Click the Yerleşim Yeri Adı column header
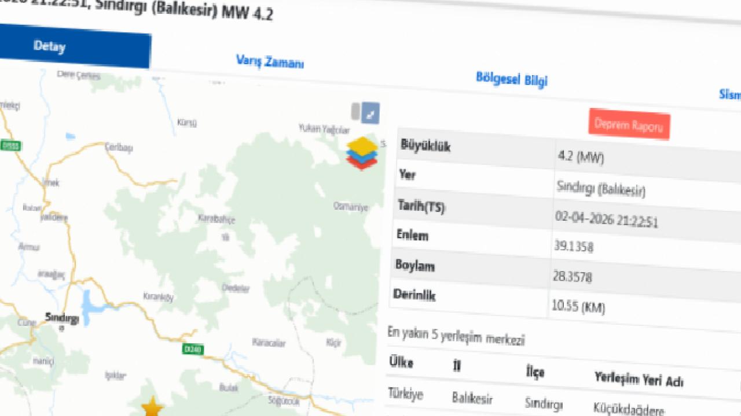Screen dimensions: 741x416 click(x=639, y=380)
